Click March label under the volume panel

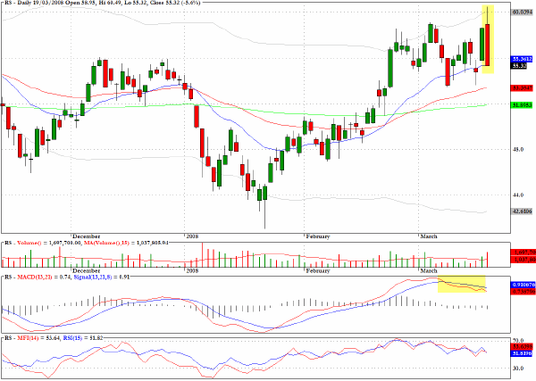(x=429, y=270)
